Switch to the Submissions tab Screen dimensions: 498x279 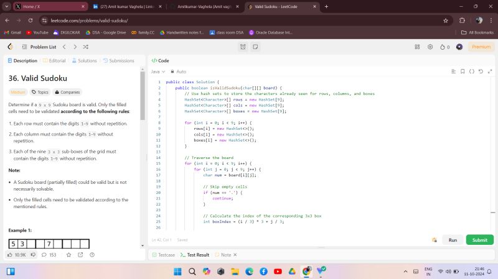point(118,60)
